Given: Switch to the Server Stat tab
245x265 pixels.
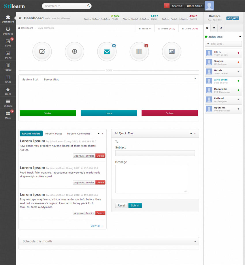Looking at the screenshot, I should pyautogui.click(x=51, y=80).
